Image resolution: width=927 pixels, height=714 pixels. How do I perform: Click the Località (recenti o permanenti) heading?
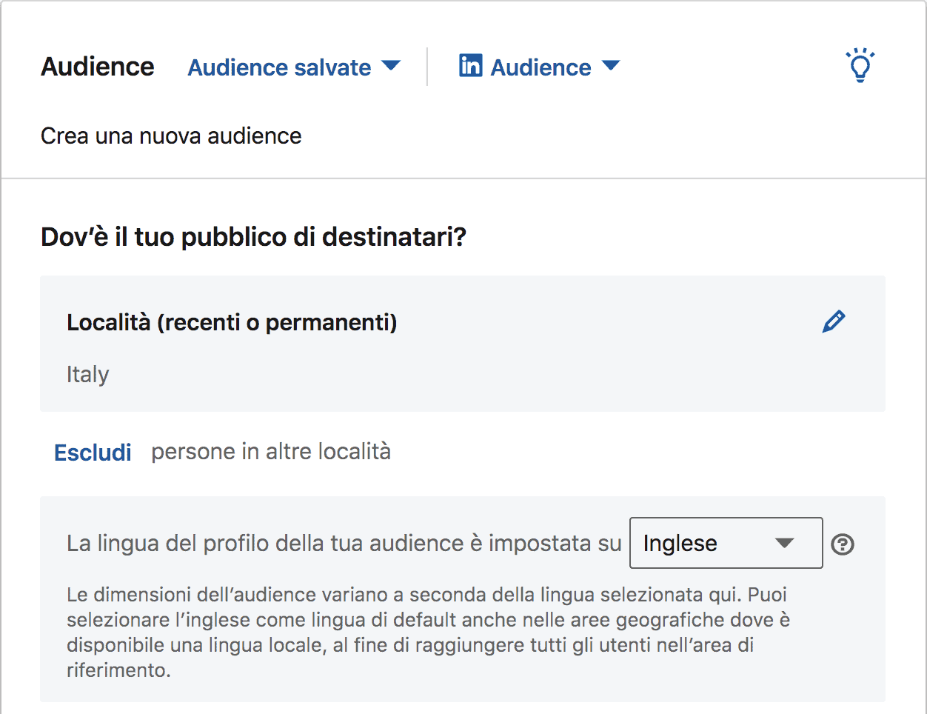pos(232,322)
